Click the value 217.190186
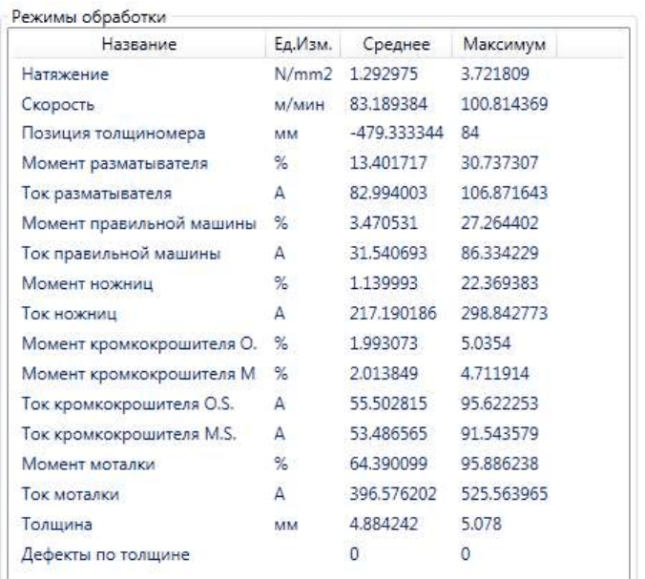This screenshot has width=645, height=579. (393, 313)
